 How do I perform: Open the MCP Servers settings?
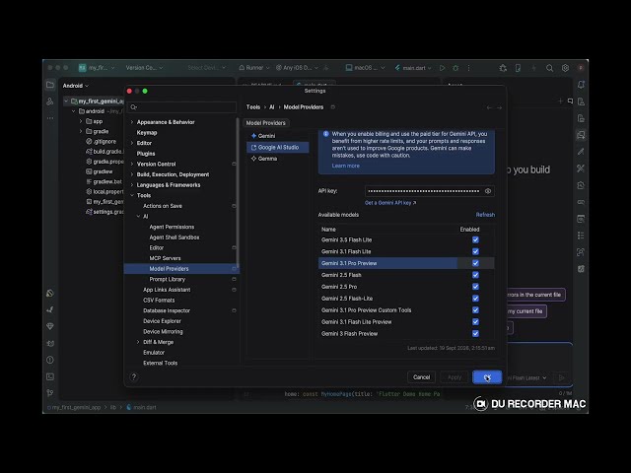(165, 258)
